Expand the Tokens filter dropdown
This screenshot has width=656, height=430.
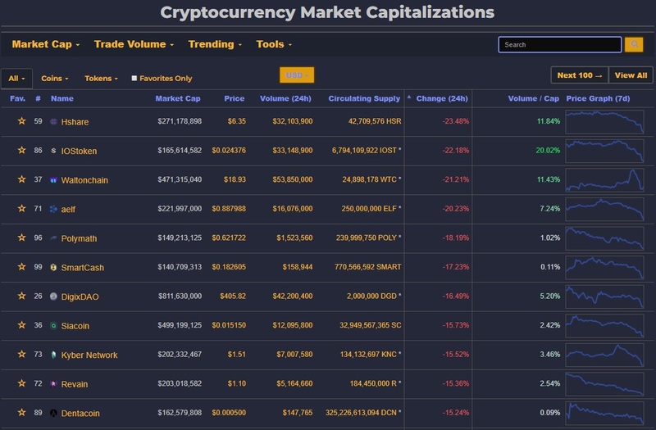click(101, 78)
